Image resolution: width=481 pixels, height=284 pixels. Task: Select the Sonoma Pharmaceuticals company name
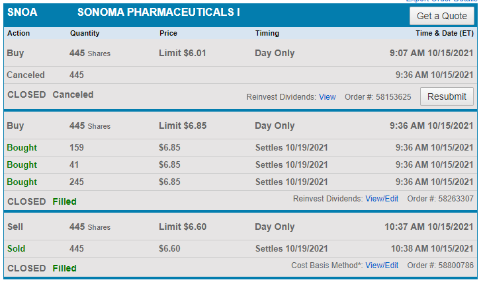(x=158, y=13)
